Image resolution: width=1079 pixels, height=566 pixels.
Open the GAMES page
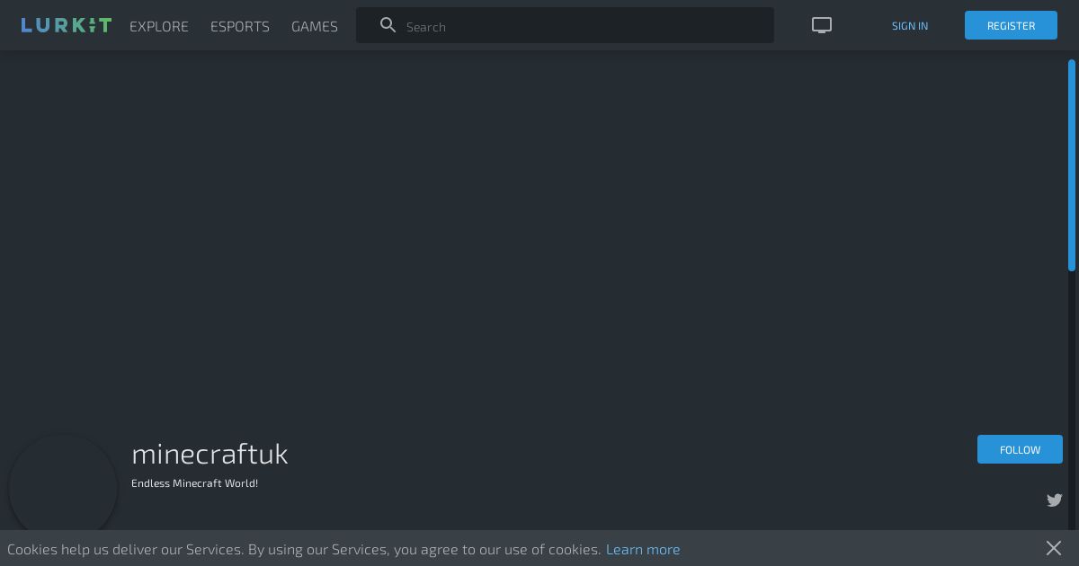coord(315,26)
